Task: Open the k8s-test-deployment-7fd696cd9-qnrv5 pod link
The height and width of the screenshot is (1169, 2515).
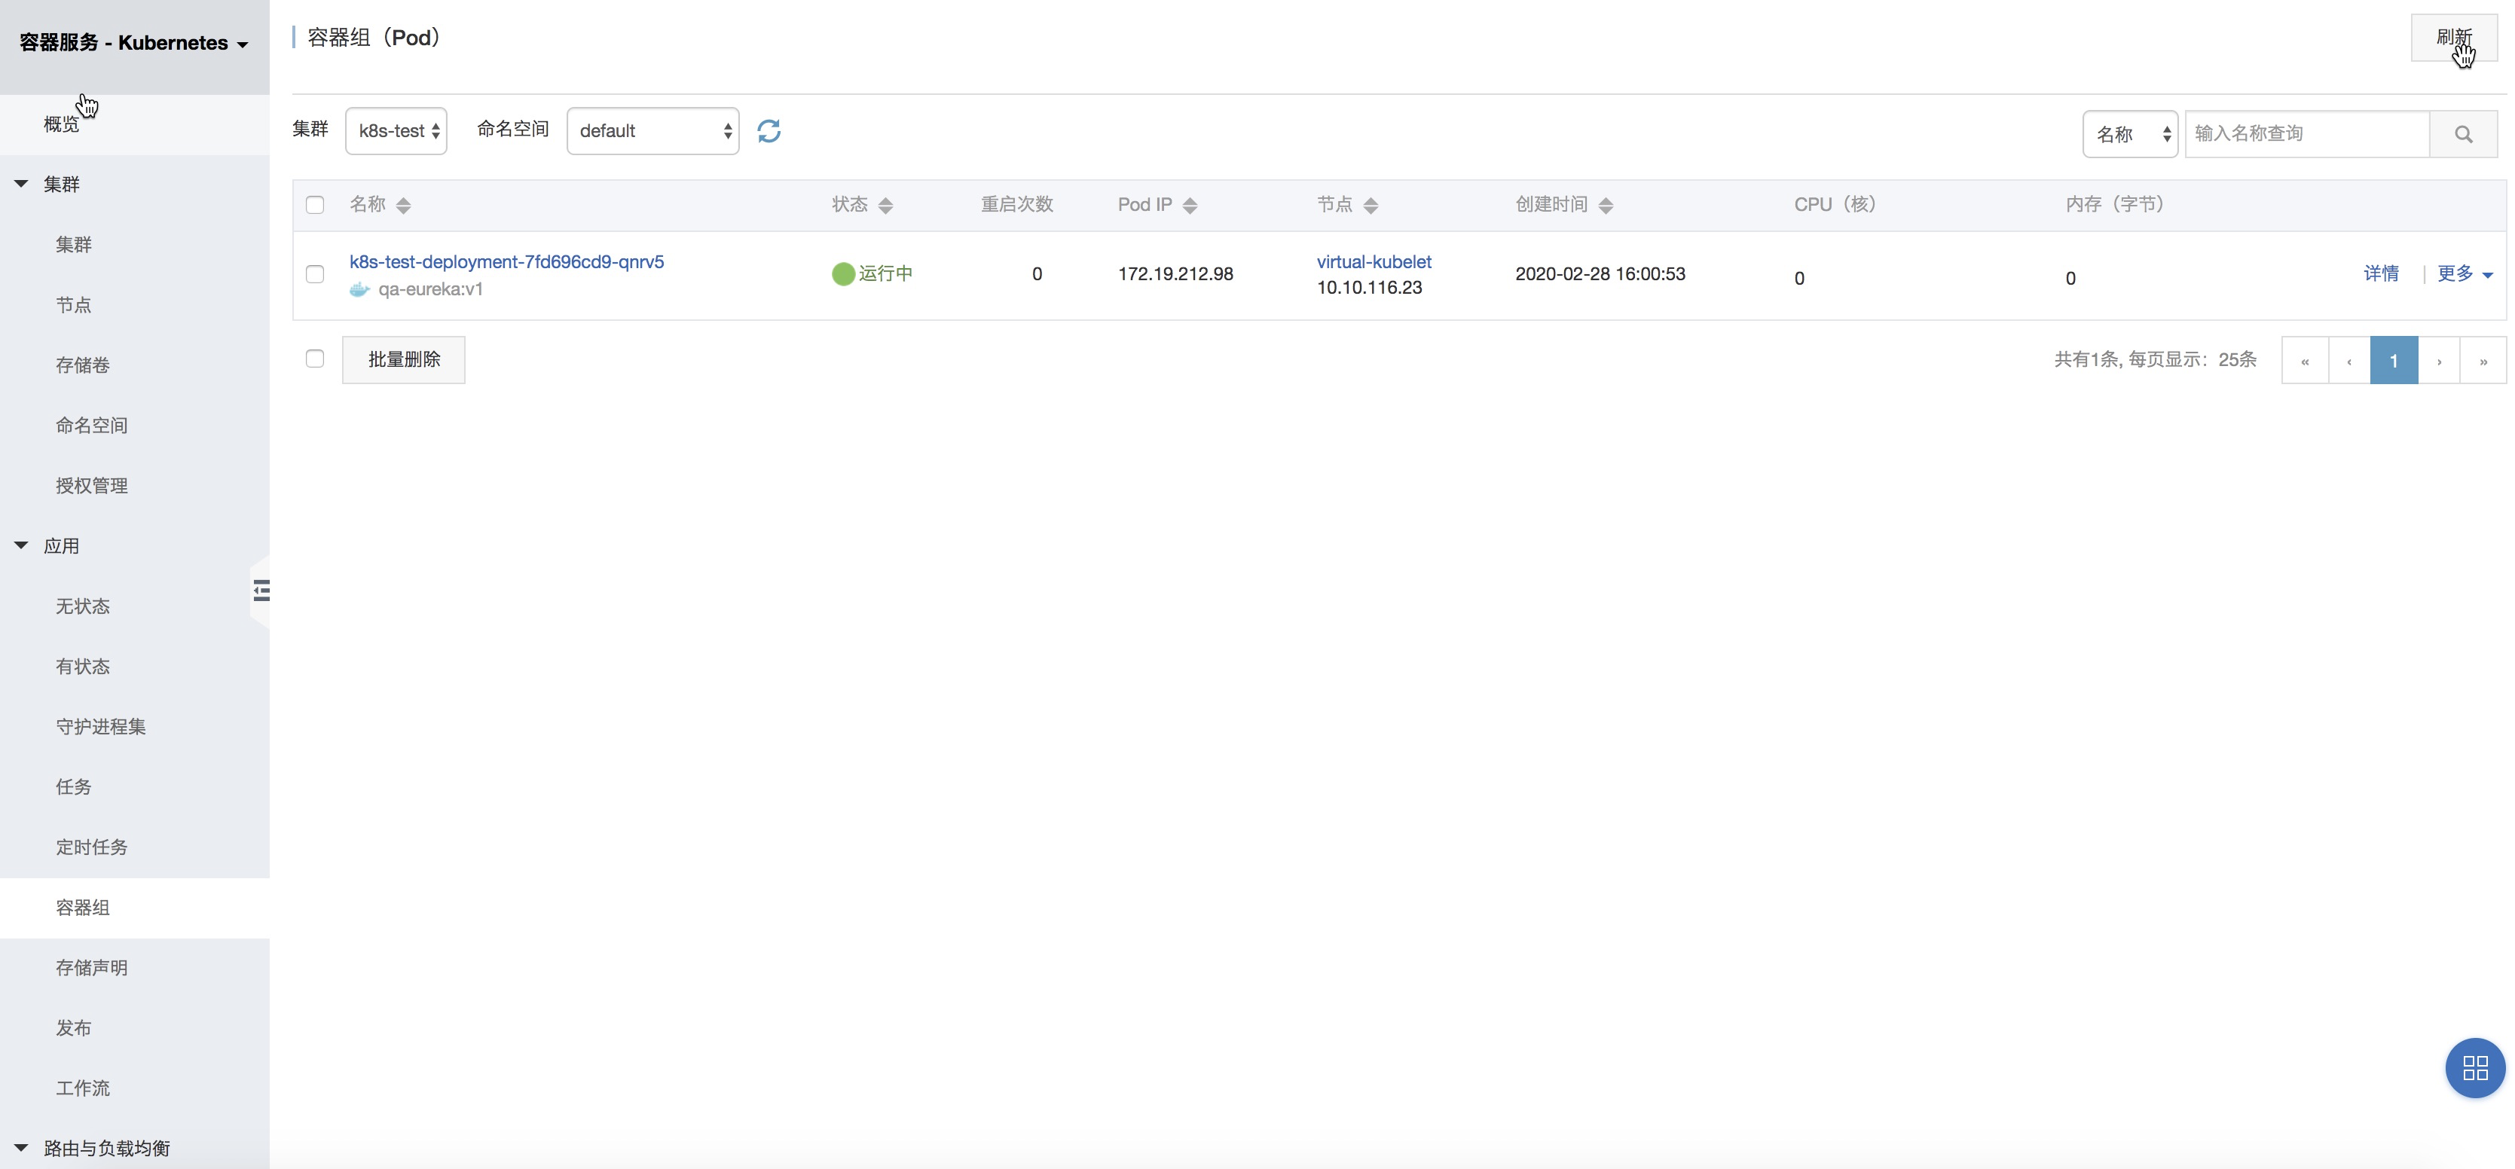Action: (507, 261)
